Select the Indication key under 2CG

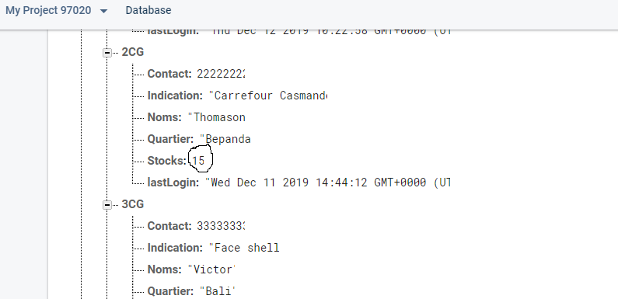[175, 96]
